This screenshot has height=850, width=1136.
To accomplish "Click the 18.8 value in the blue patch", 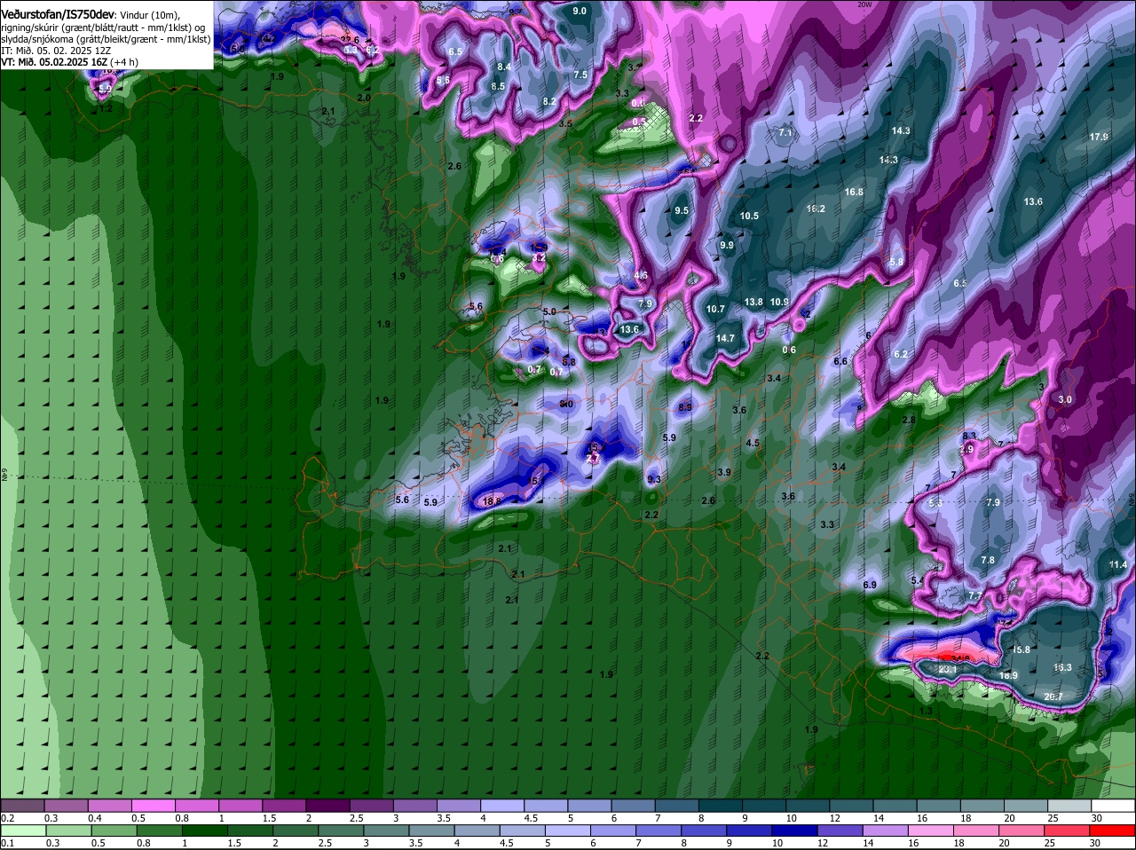I will coord(493,500).
